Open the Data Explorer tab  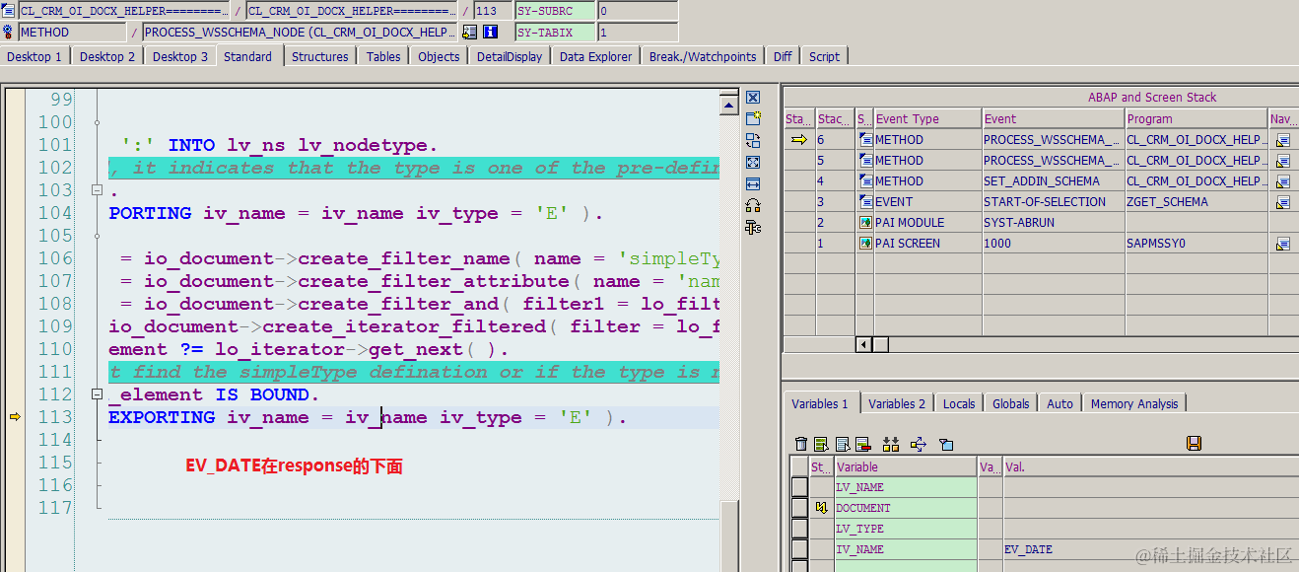point(596,56)
